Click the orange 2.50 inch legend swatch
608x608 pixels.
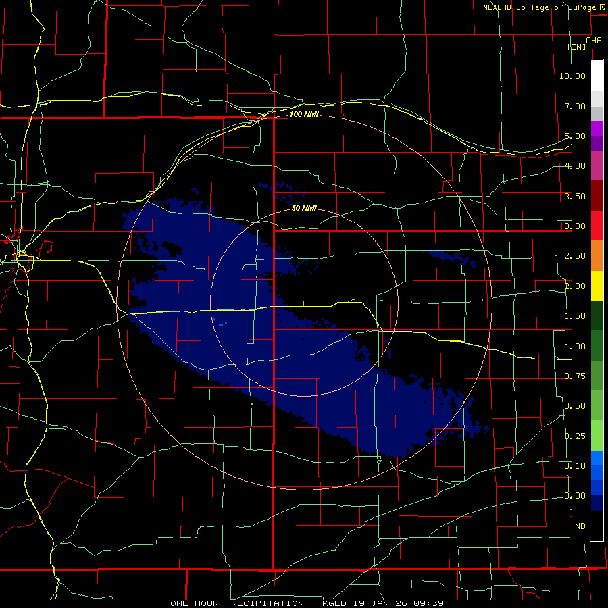(x=597, y=256)
